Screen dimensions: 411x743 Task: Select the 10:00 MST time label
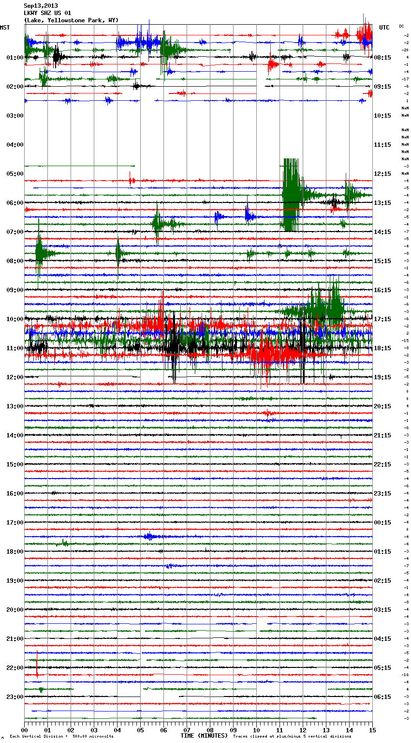(x=15, y=319)
